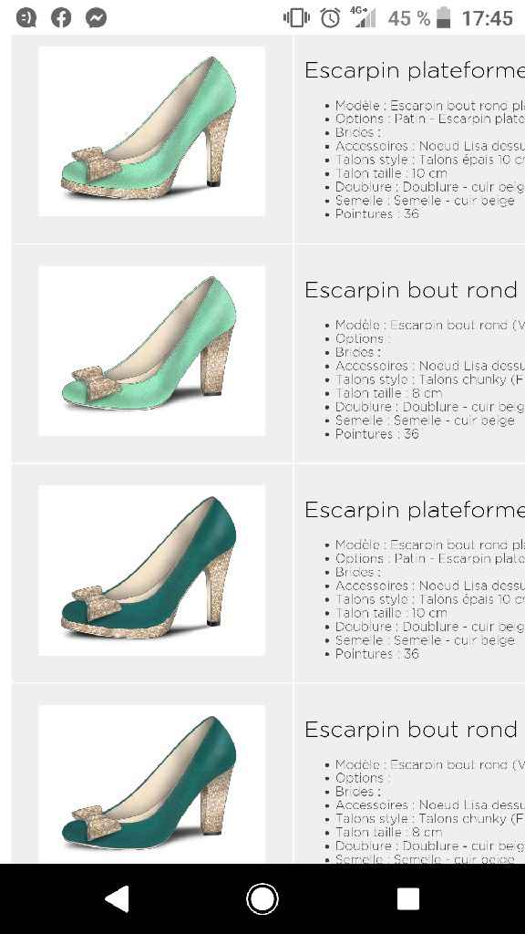Viewport: 525px width, 934px height.
Task: Tap the battery status icon
Action: (444, 18)
